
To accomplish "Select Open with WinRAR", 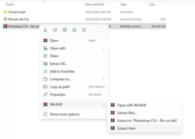I will (132, 105).
